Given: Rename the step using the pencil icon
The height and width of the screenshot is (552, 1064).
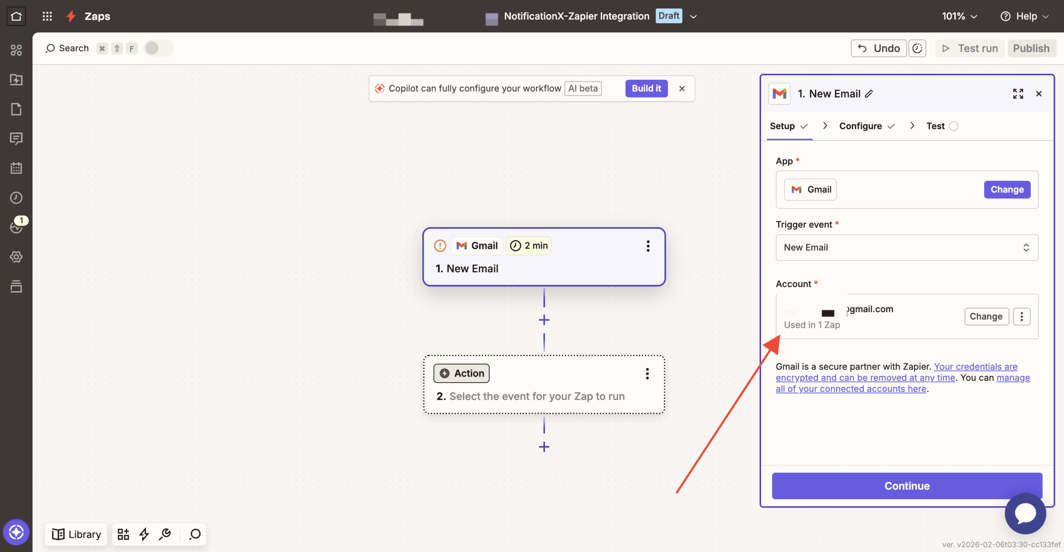Looking at the screenshot, I should [869, 94].
